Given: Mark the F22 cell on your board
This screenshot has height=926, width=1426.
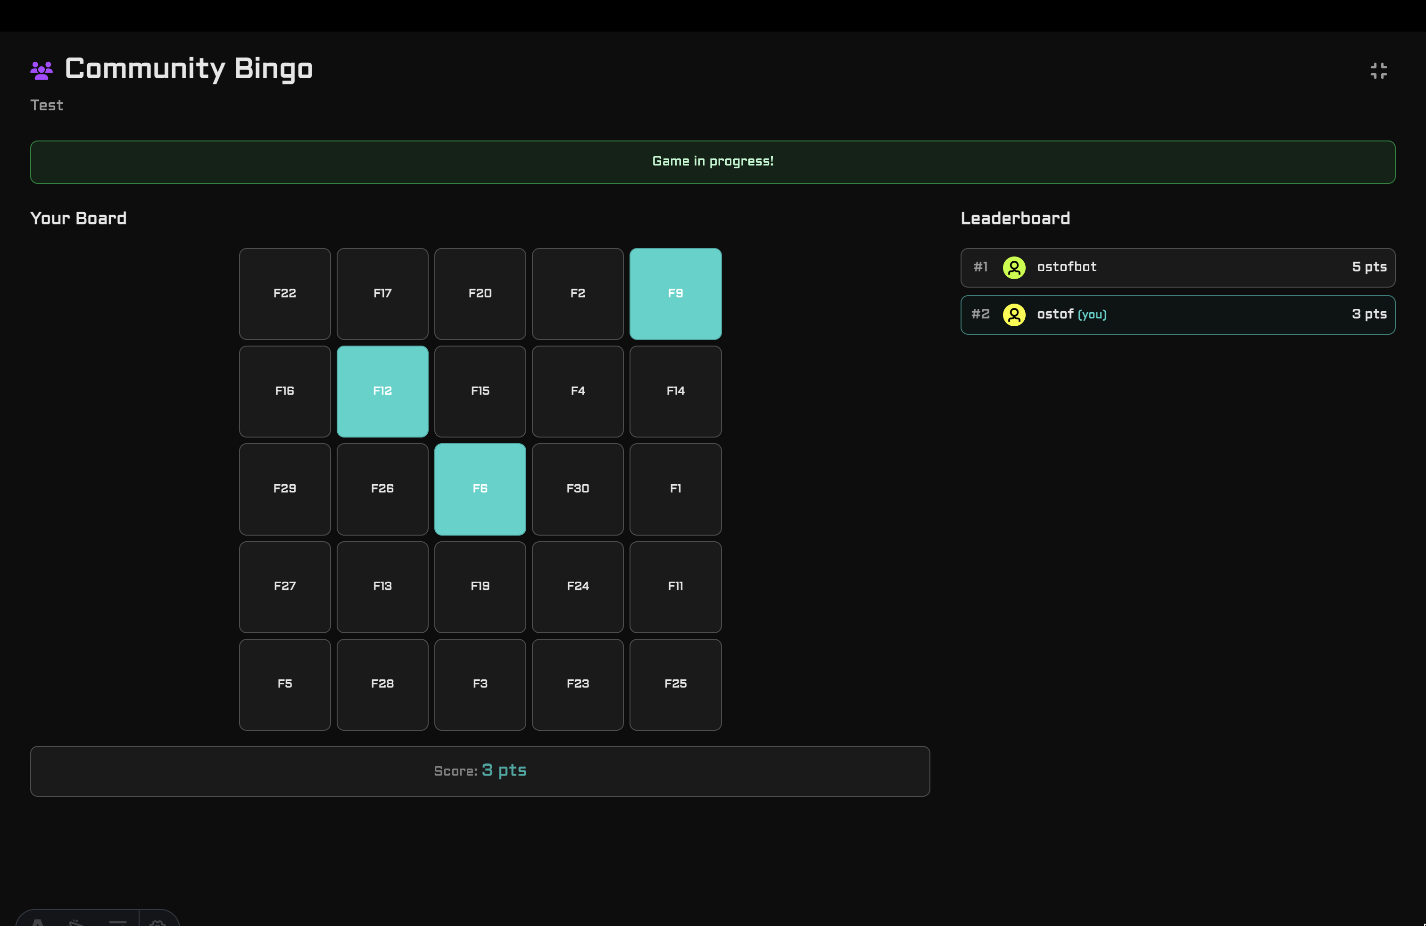Looking at the screenshot, I should 285,293.
